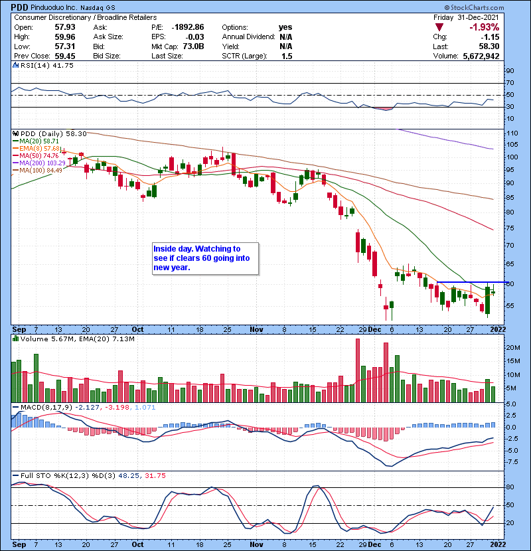Click the stochastic %K value 48.25
The image size is (531, 551).
click(x=128, y=476)
